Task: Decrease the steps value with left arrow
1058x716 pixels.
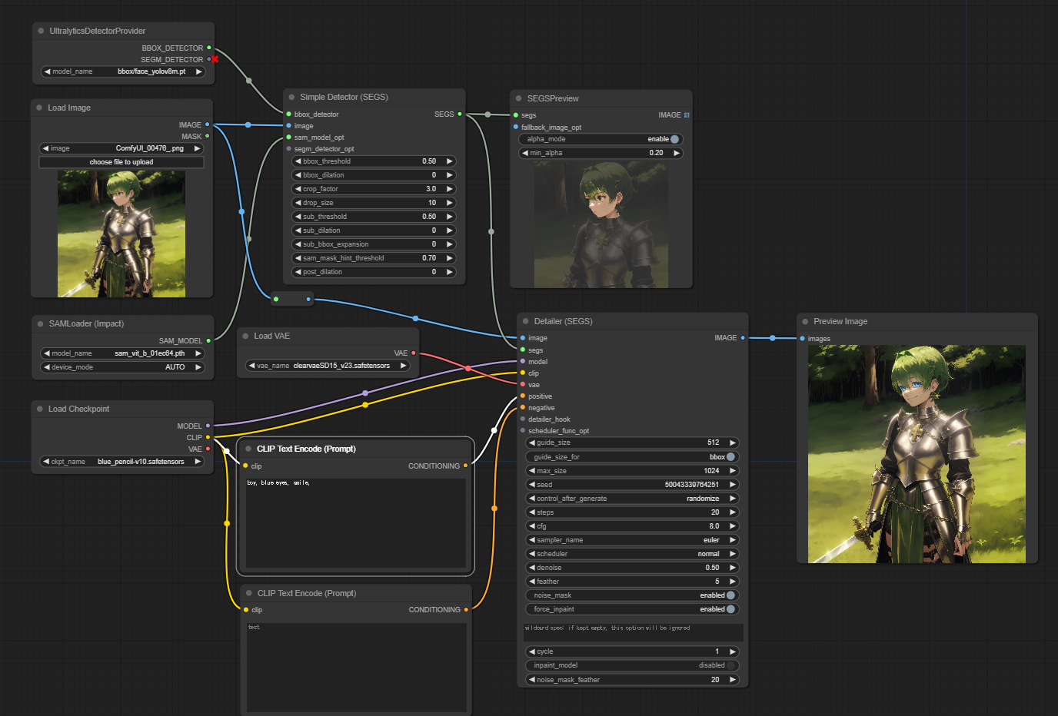Action: 532,512
